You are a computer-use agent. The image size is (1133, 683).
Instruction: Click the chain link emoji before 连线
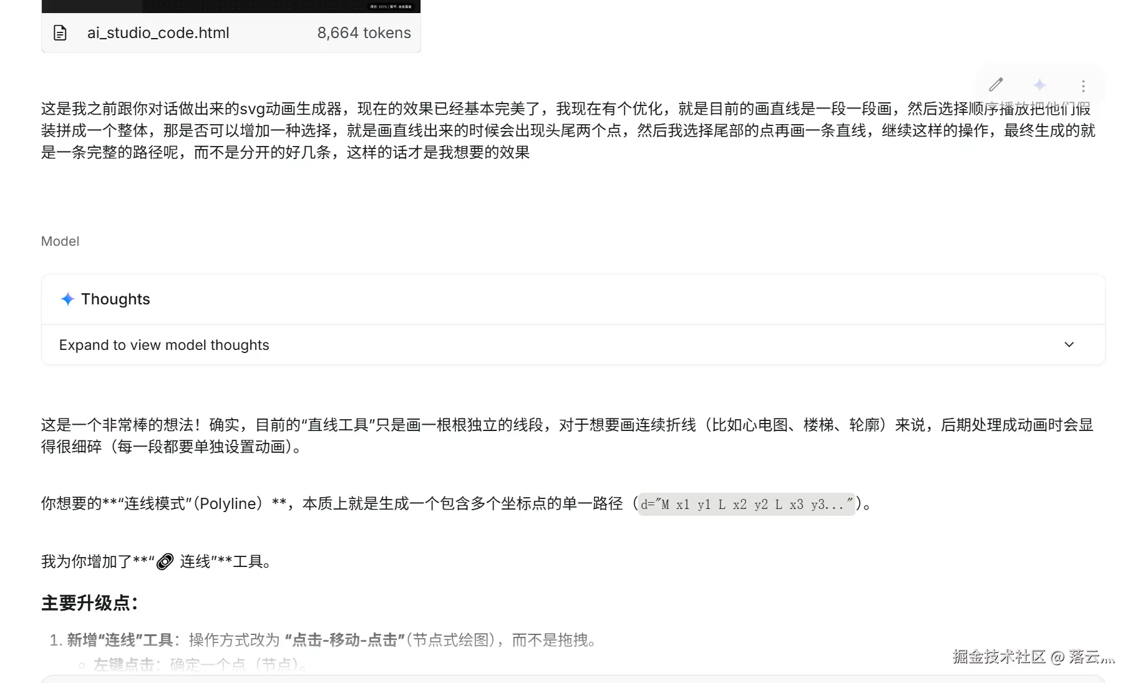pos(165,562)
